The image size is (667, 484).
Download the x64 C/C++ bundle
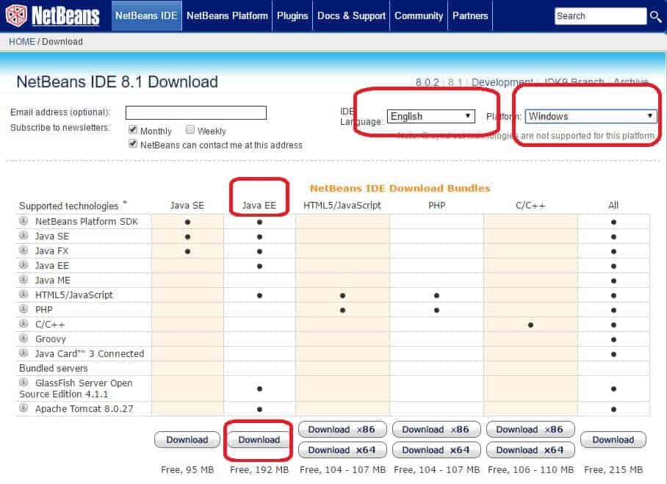pos(530,450)
